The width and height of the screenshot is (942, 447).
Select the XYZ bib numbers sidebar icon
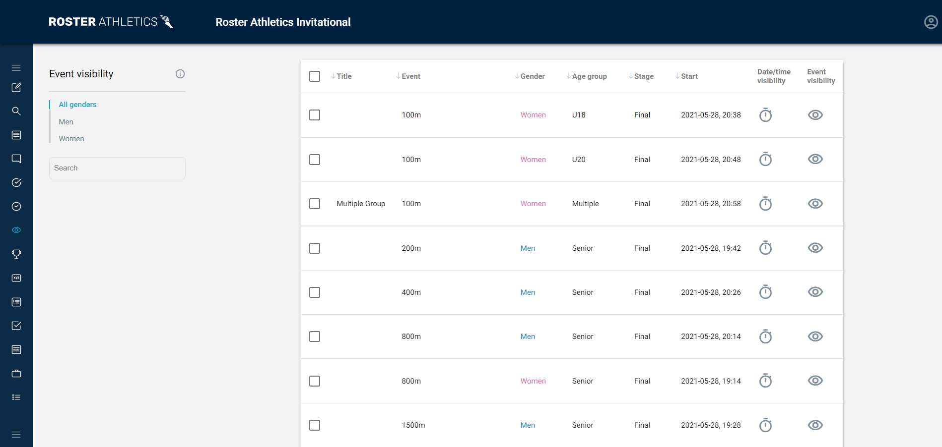(16, 278)
